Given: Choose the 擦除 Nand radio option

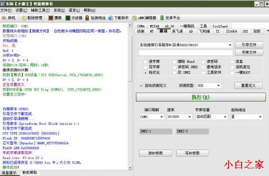Looking at the screenshot, I should 174,61.
